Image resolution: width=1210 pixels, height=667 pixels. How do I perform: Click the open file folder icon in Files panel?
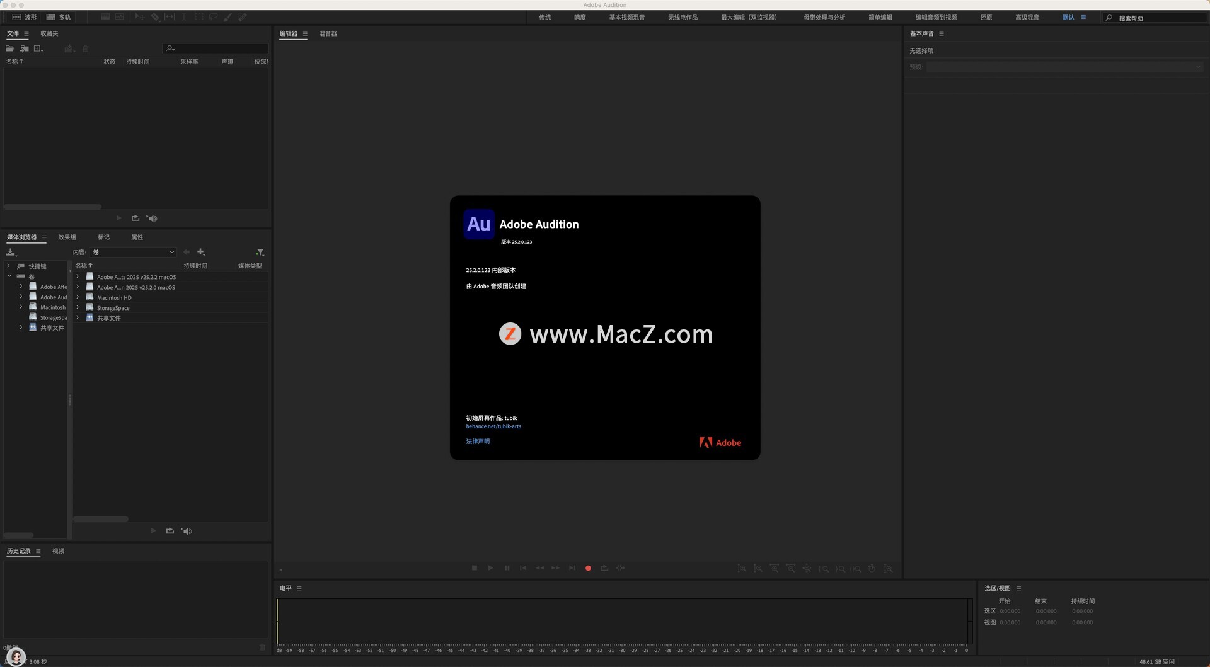click(x=10, y=48)
